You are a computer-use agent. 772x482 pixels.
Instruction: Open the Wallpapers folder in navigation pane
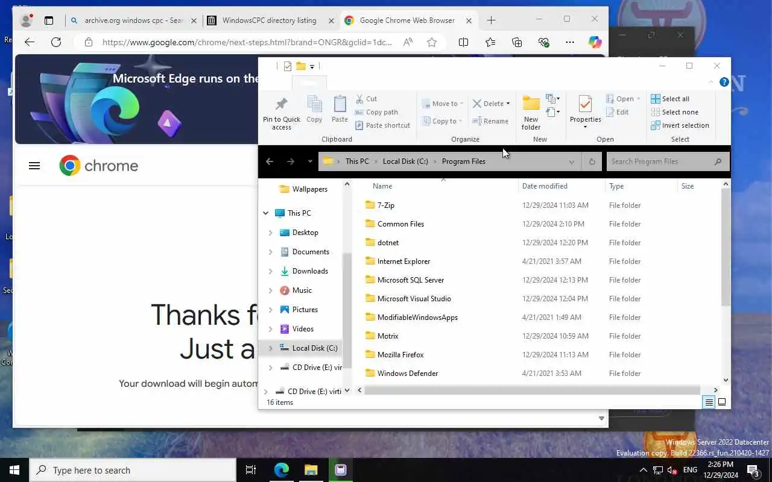[x=309, y=189]
